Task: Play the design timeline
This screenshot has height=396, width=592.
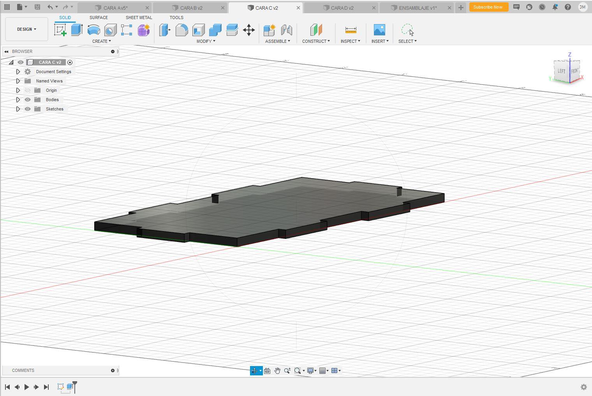Action: click(26, 387)
